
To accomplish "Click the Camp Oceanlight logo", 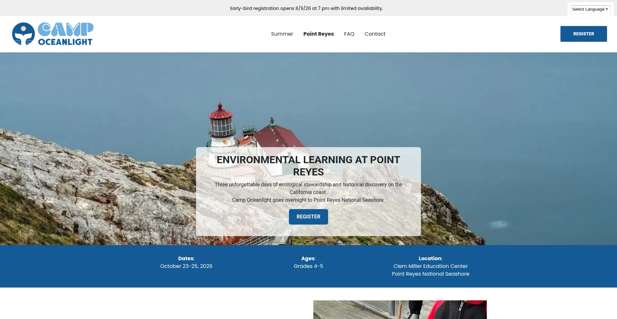I will pyautogui.click(x=53, y=34).
